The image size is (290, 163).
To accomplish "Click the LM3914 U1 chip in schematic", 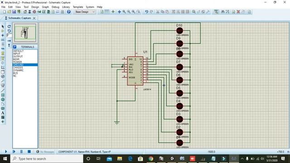I will click(x=135, y=71).
